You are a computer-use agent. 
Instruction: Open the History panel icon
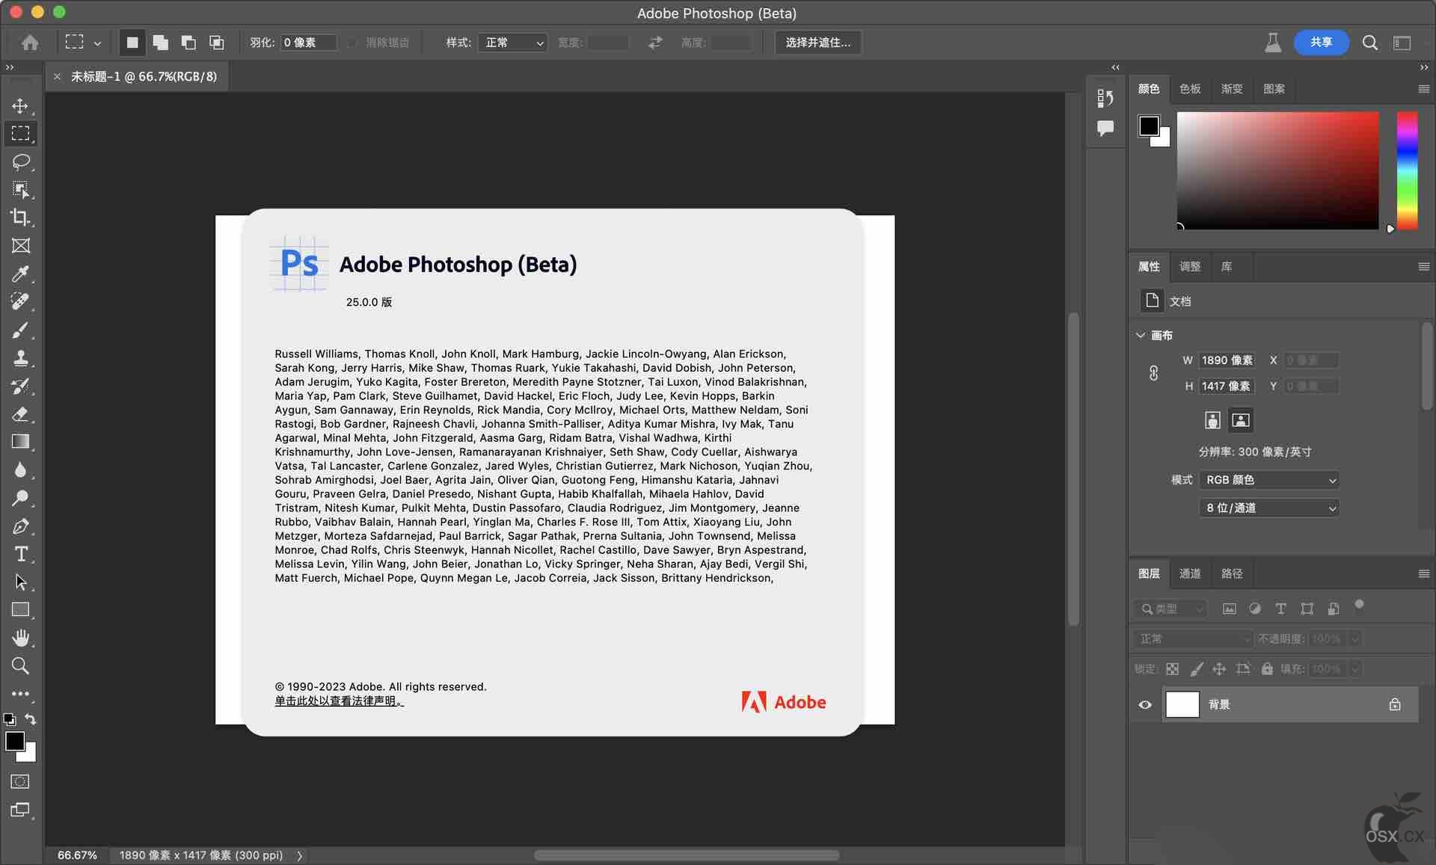point(1105,97)
